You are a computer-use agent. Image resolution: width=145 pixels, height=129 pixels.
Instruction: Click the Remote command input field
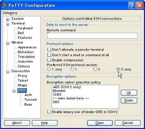92,35
